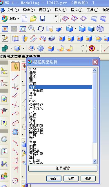The image size is (109, 187).
Task: Activate the Rotate view tool
Action: click(41, 29)
